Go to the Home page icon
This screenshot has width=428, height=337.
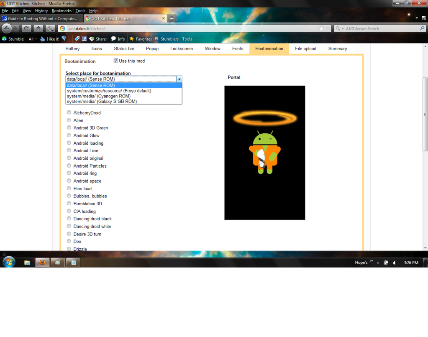(38, 28)
